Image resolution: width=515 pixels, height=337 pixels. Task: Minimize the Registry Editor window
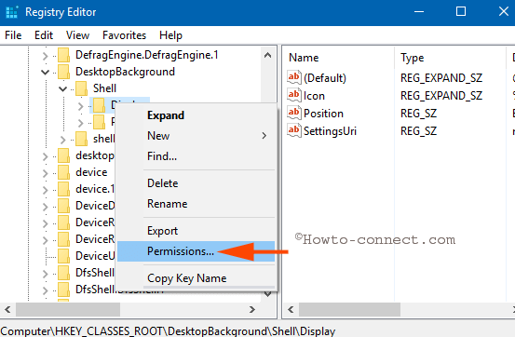[x=419, y=12]
